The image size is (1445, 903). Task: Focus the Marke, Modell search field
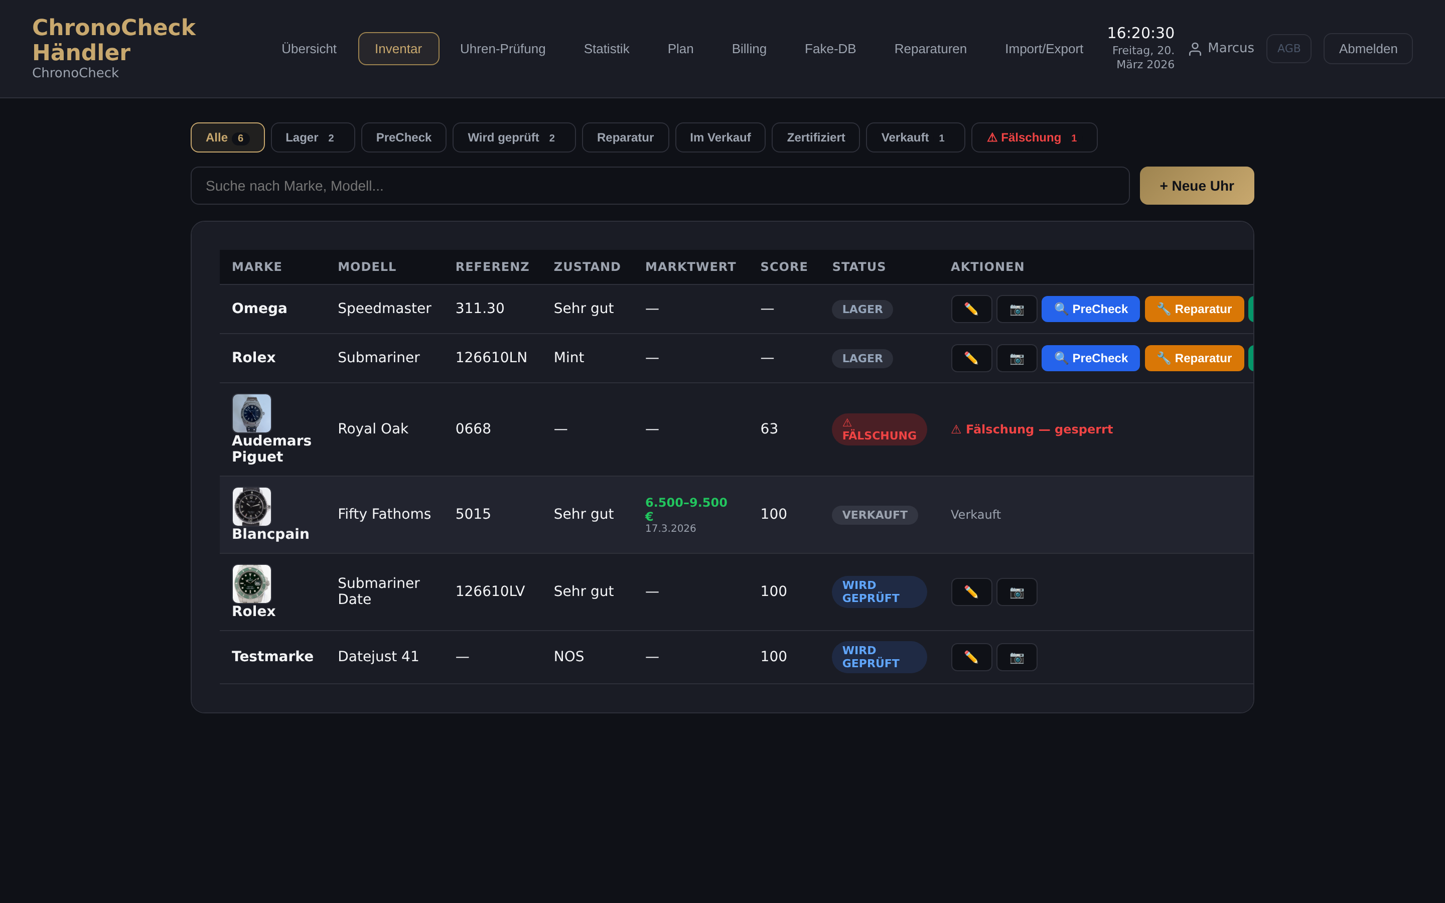(x=659, y=186)
